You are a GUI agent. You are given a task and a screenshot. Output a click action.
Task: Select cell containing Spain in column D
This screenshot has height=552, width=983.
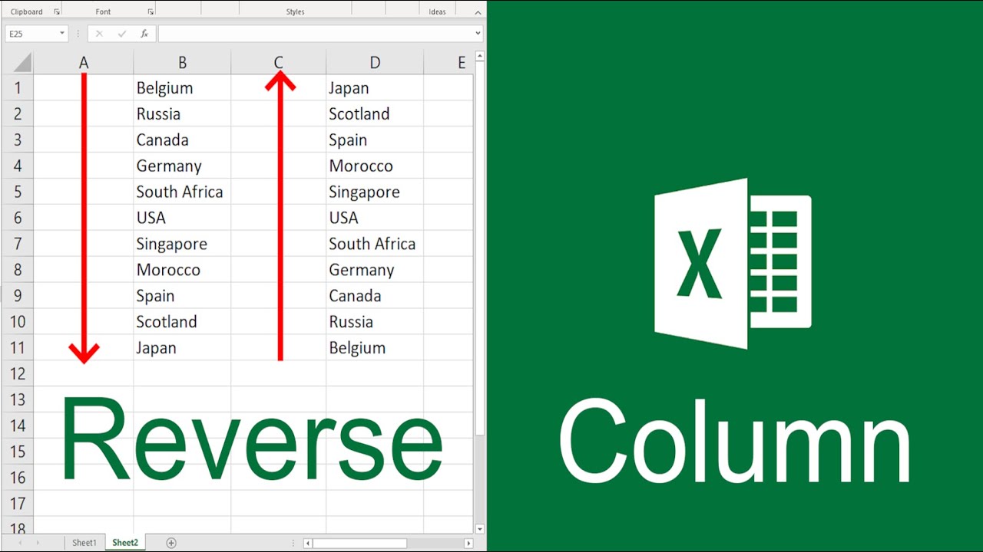click(x=375, y=140)
